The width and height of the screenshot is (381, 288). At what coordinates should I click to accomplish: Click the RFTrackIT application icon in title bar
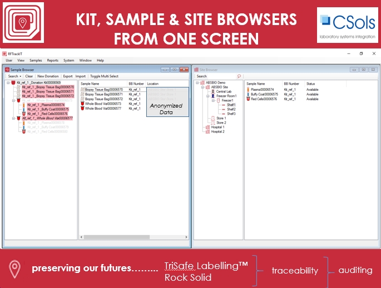click(4, 54)
